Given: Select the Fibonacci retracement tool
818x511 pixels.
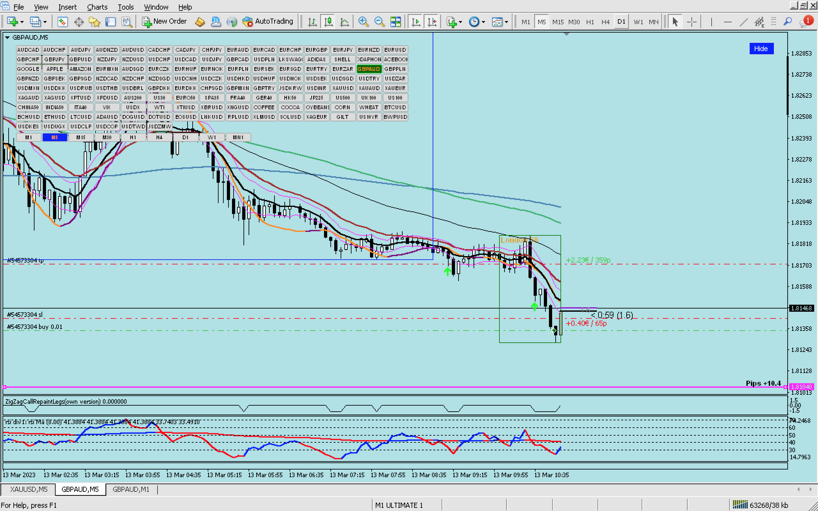Looking at the screenshot, I should tap(773, 22).
